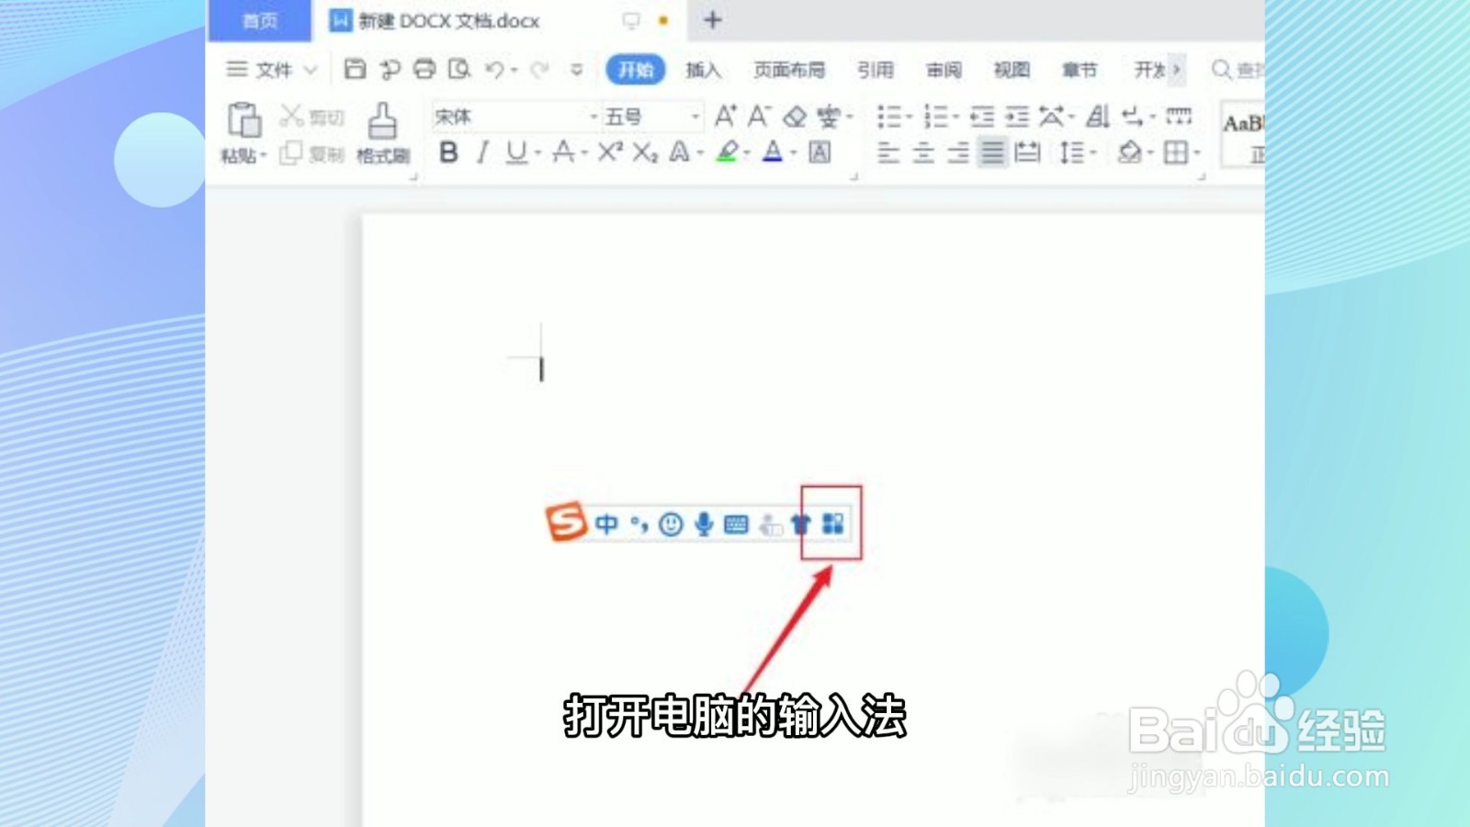Screen dimensions: 1470x827
Task: Click the Sort (A↓) icon
Action: [x=1098, y=117]
